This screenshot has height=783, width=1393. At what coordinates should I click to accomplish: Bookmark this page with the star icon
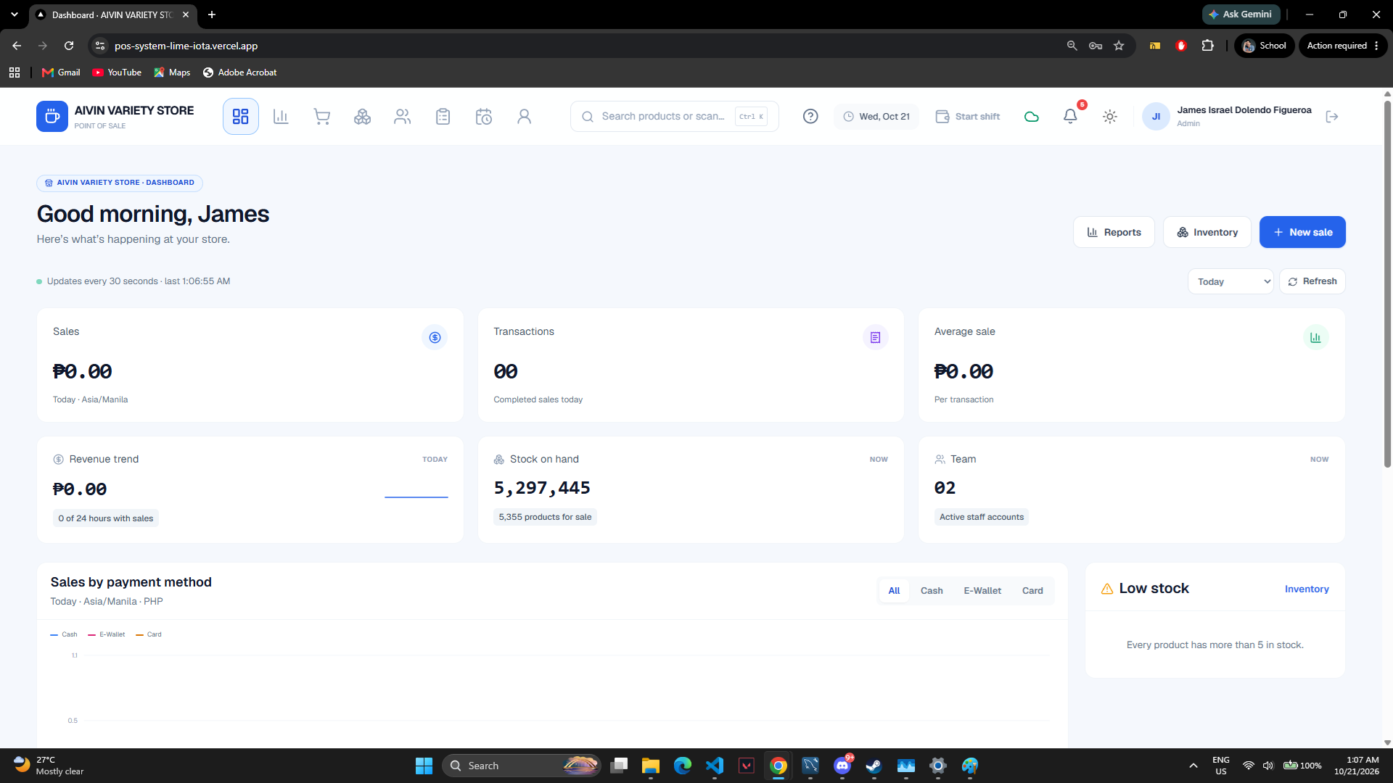(x=1119, y=46)
